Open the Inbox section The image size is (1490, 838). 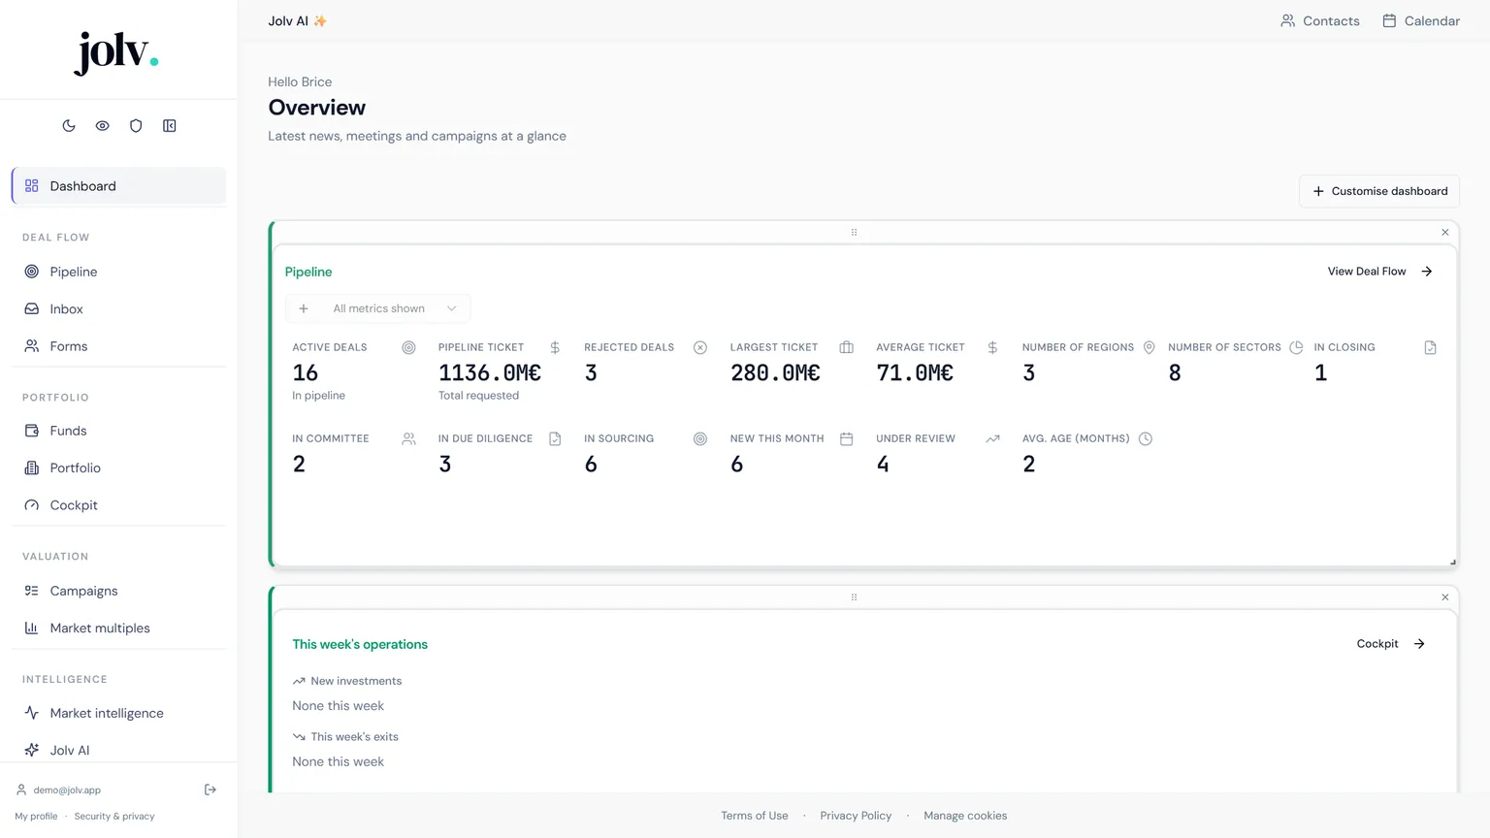tap(118, 308)
